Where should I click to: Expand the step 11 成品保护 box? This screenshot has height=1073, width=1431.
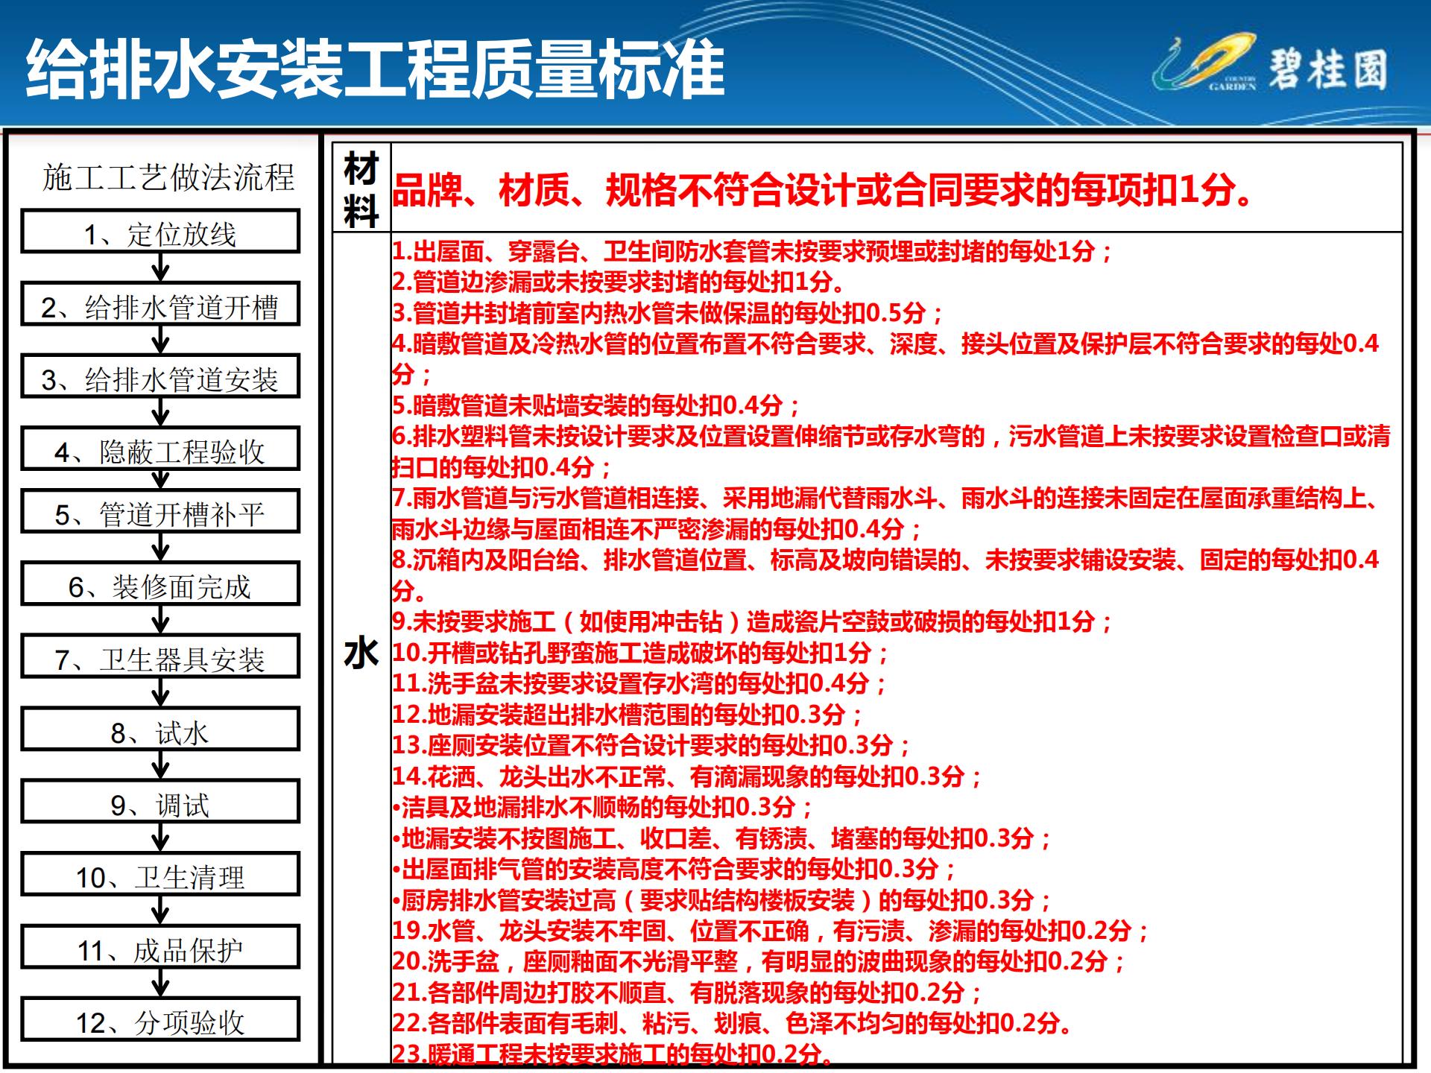pos(159,948)
